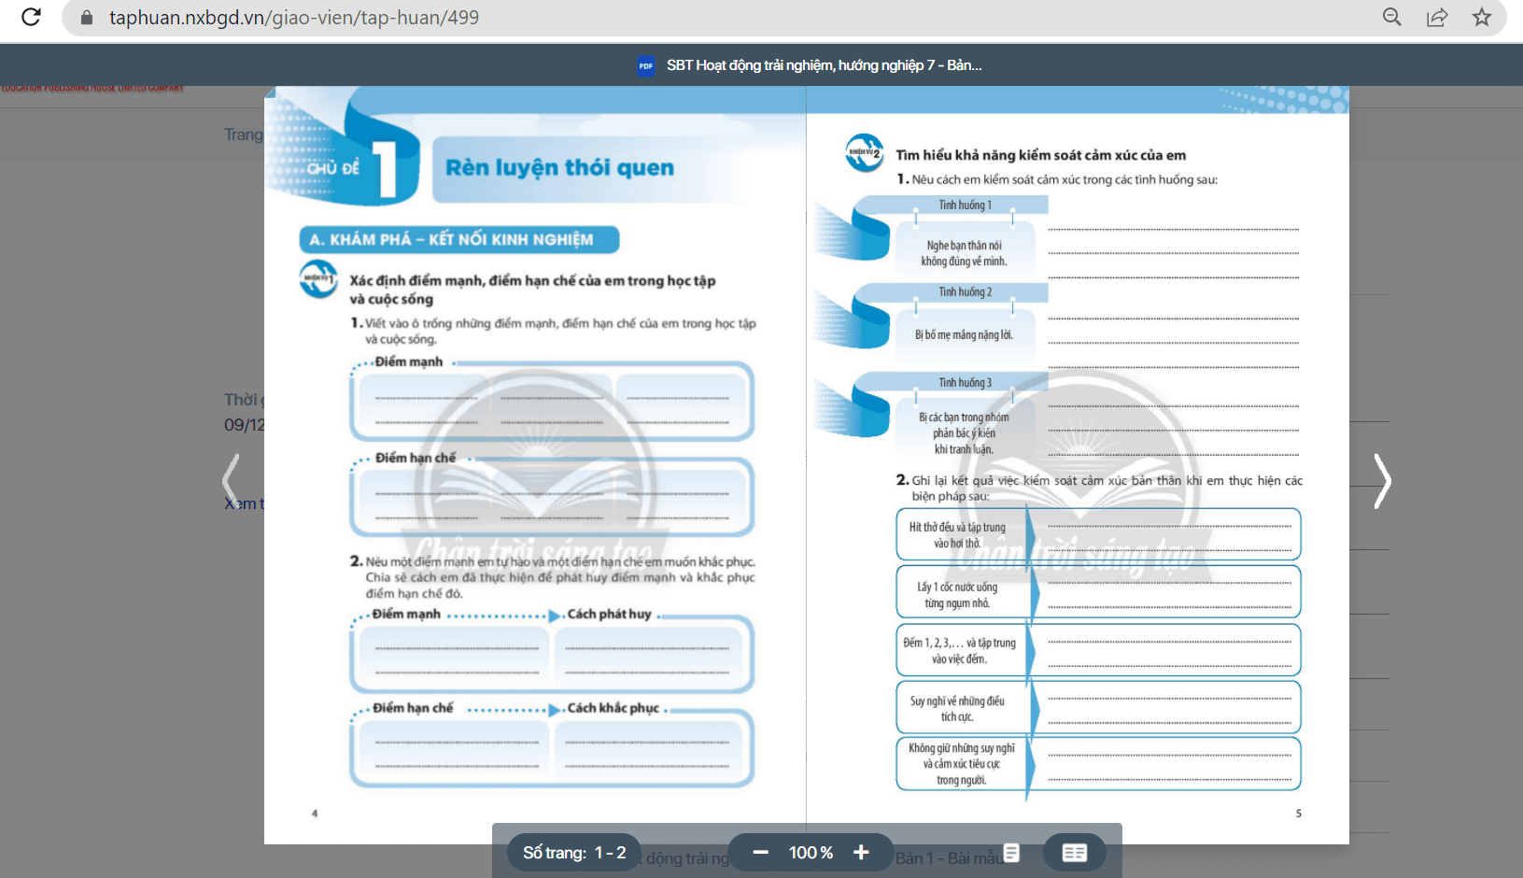Click 'Đếm 1, 2, 3,... và tập trung' box

[x=960, y=651]
